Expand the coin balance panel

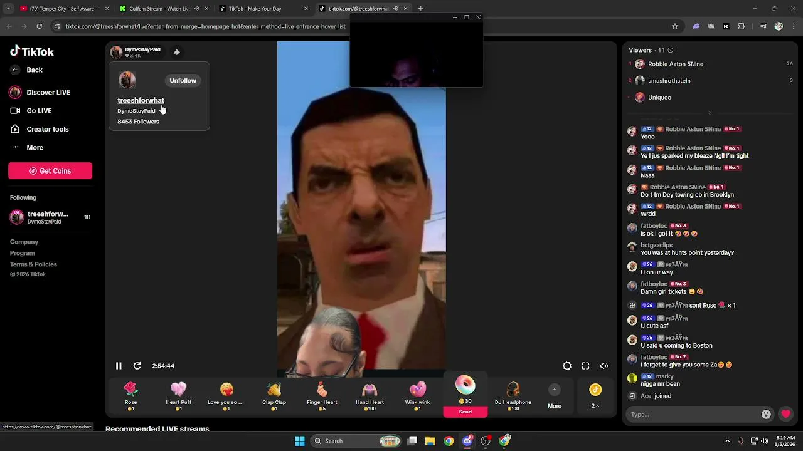(595, 397)
